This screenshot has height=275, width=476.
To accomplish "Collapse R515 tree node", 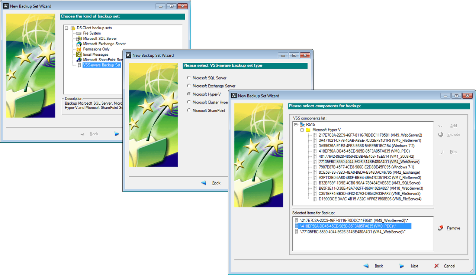I will (296, 124).
